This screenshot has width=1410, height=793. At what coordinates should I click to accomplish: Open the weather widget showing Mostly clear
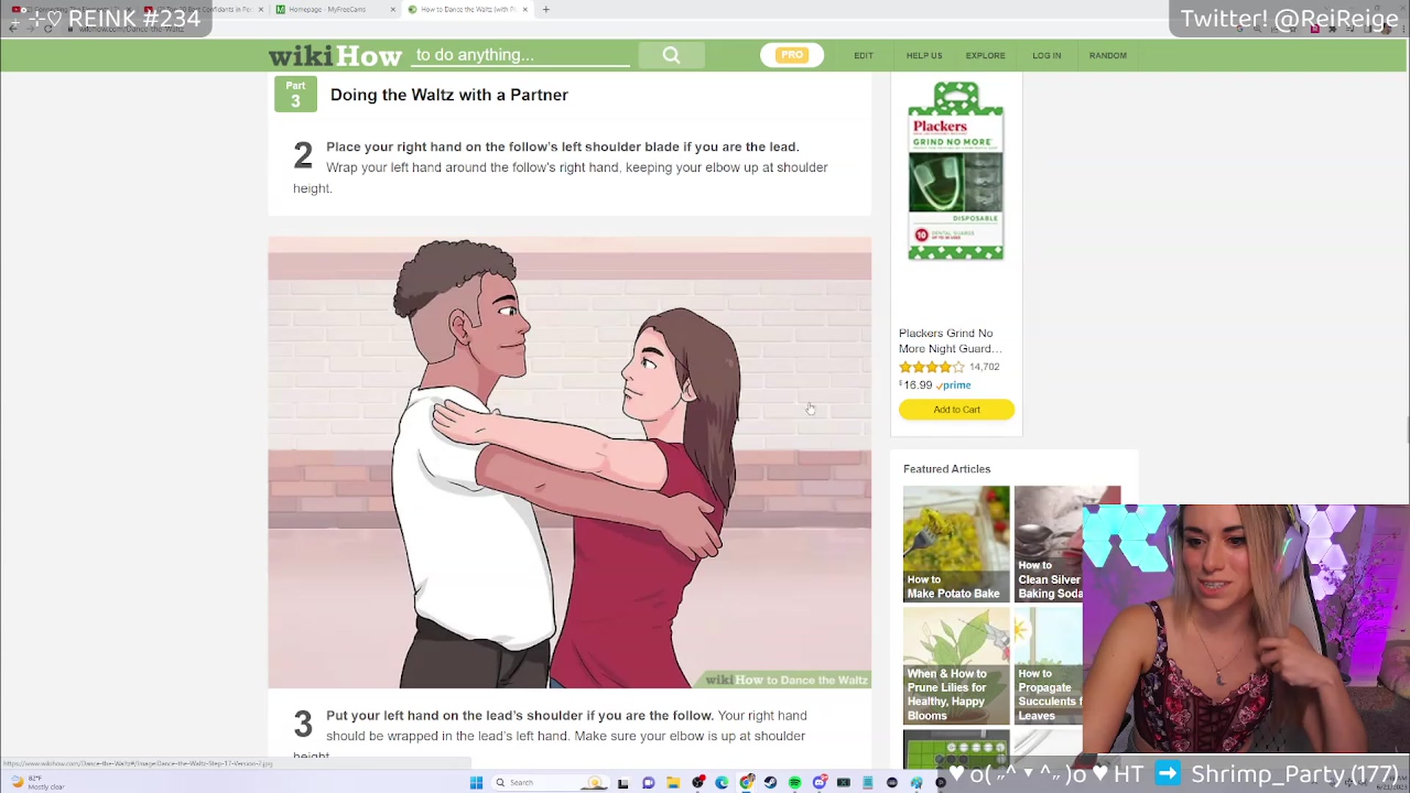click(x=38, y=783)
